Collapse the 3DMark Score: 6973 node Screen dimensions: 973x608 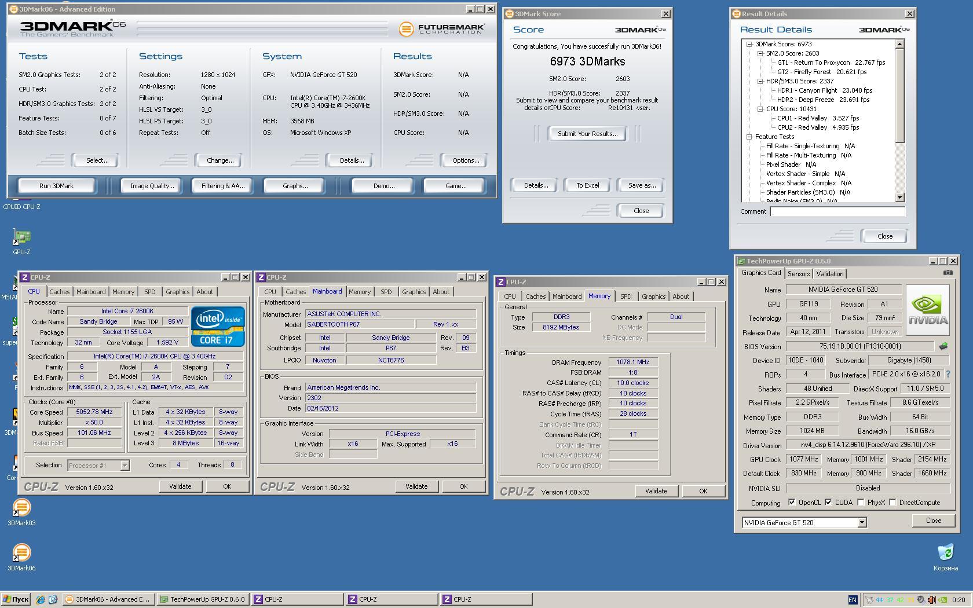pos(749,44)
